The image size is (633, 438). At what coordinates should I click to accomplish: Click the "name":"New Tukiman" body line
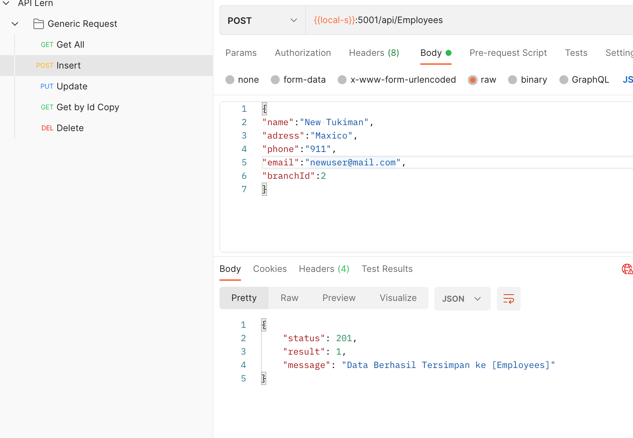tap(318, 122)
